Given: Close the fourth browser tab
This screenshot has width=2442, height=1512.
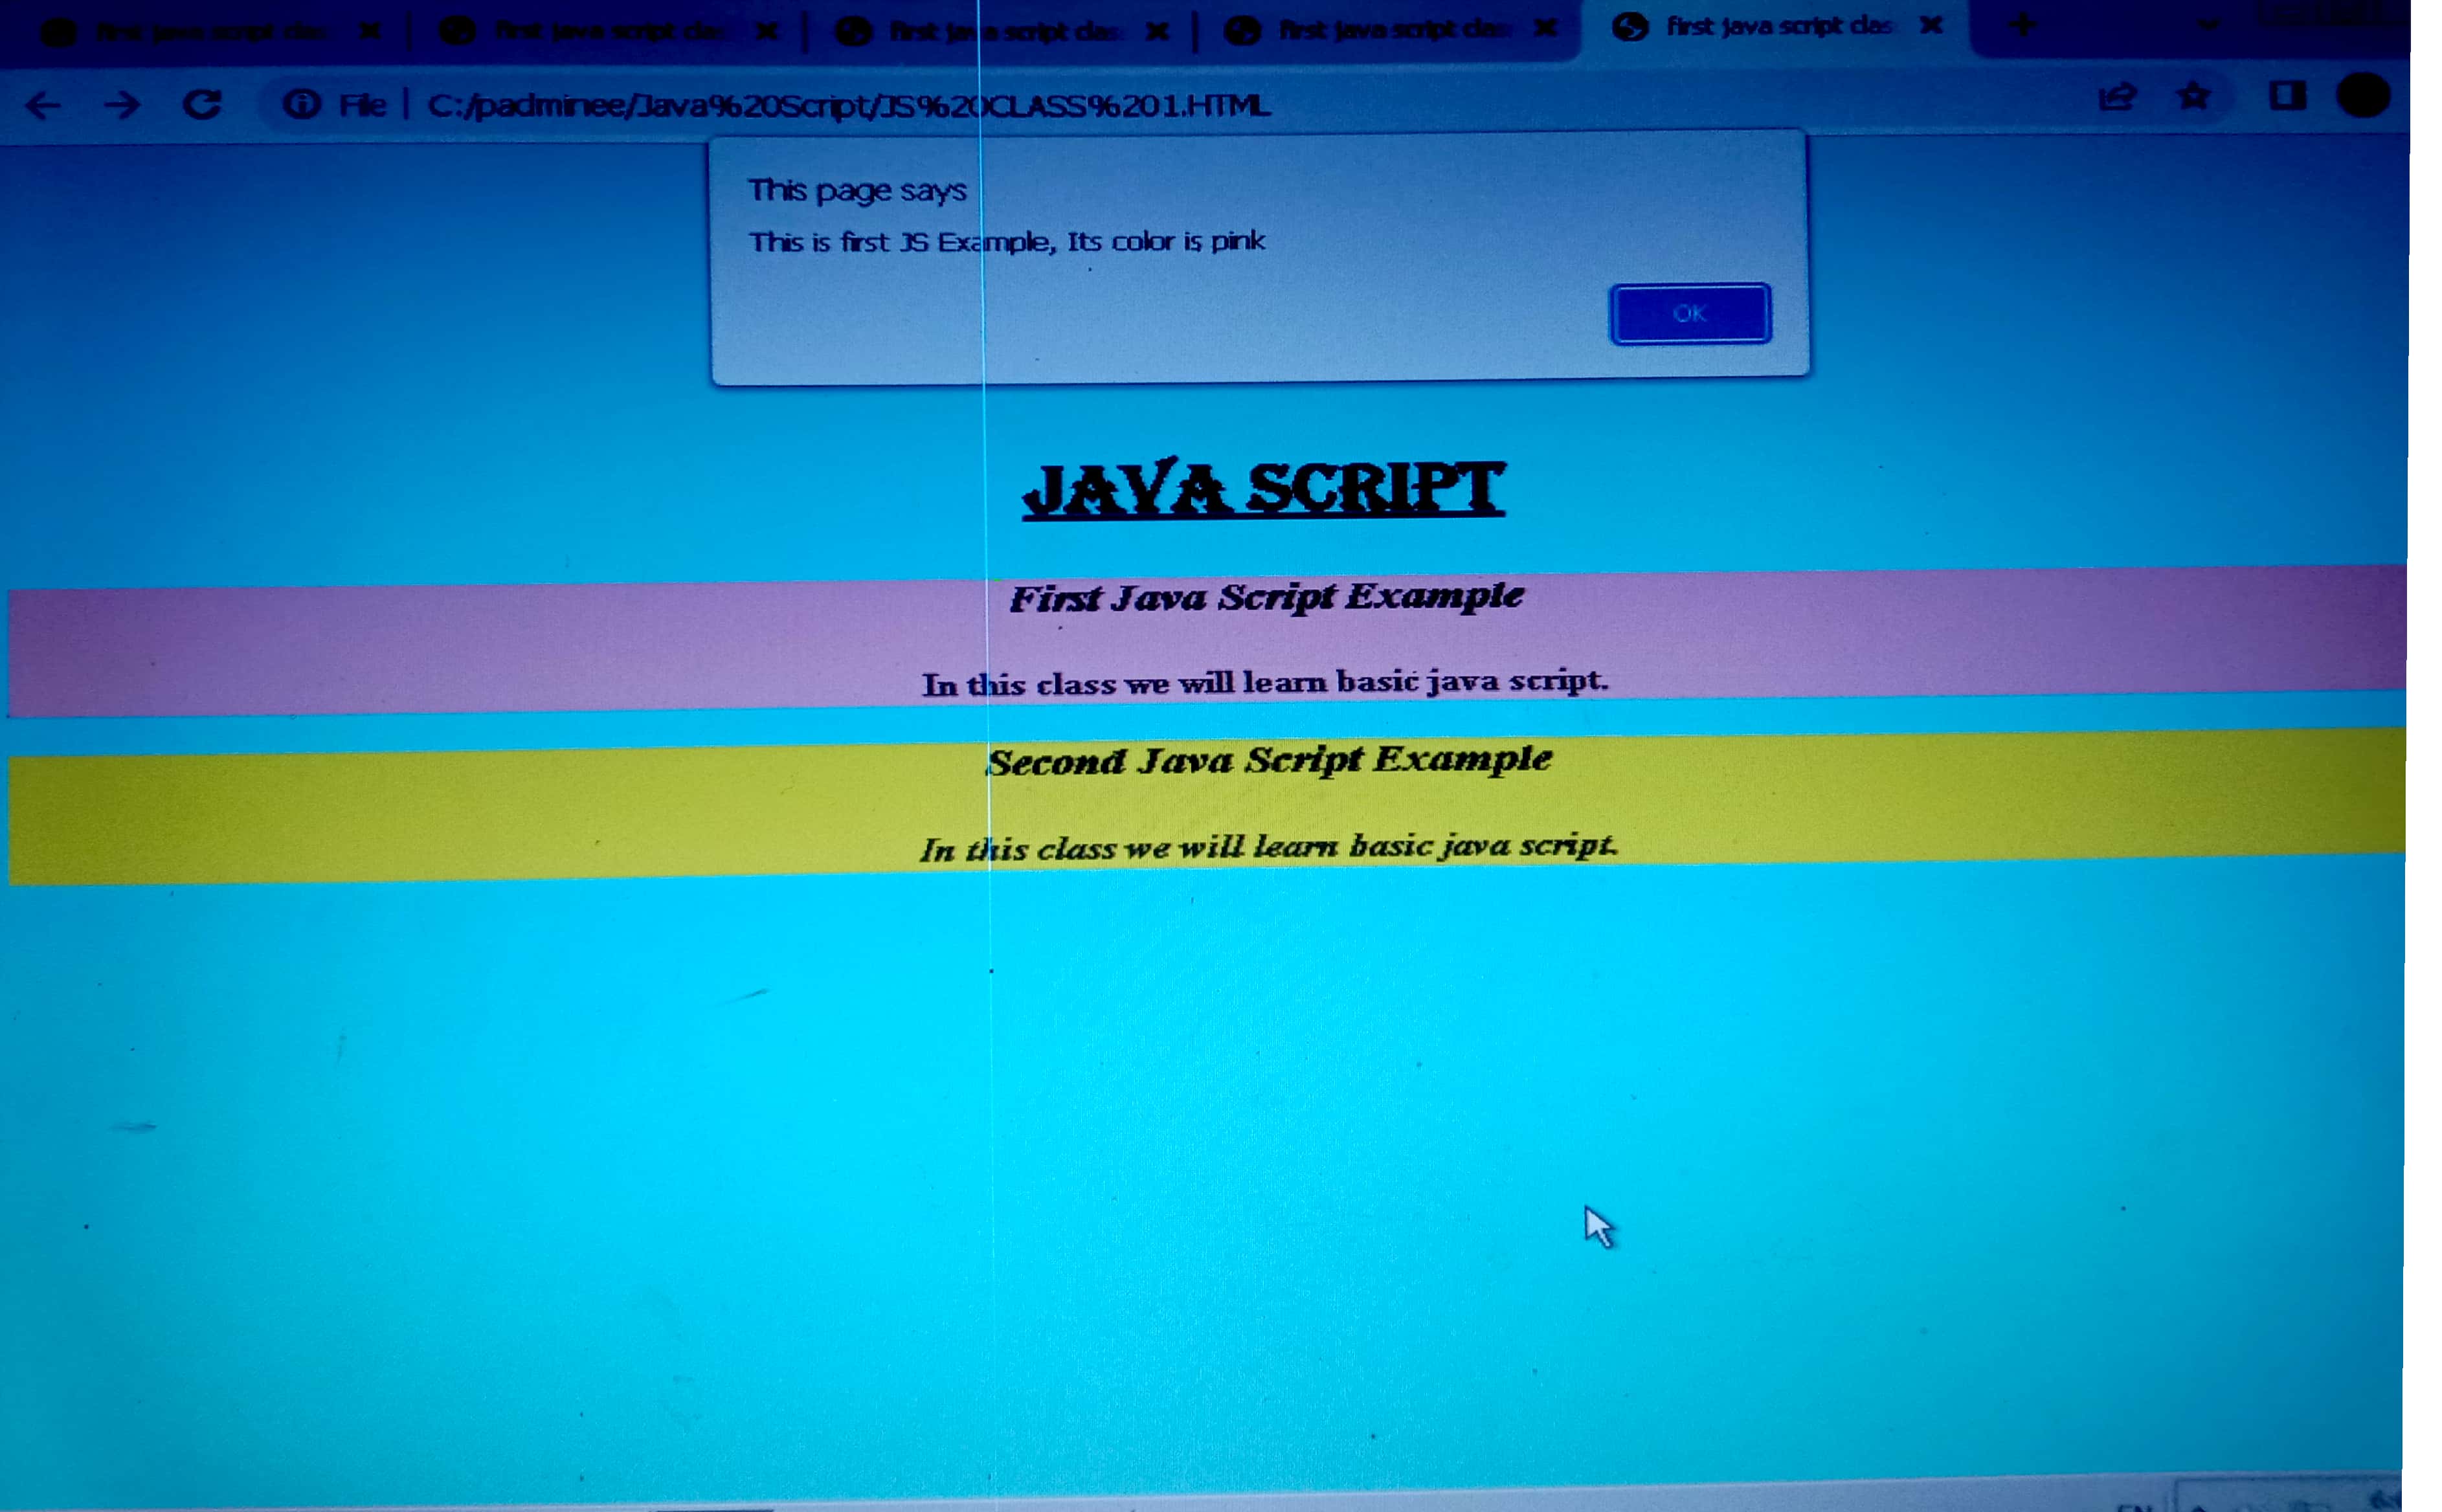Looking at the screenshot, I should pyautogui.click(x=1545, y=28).
